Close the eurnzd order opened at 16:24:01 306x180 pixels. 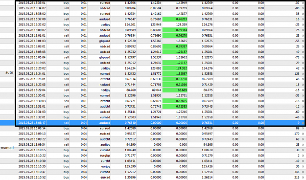coord(303,74)
